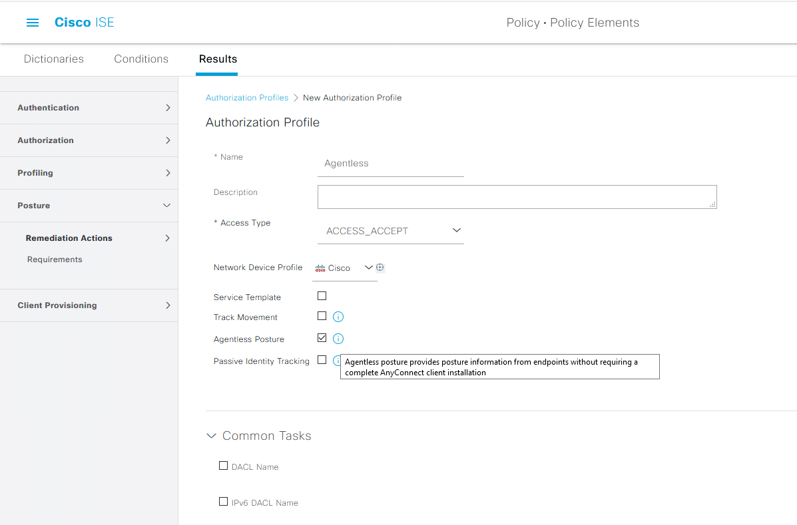The width and height of the screenshot is (797, 525).
Task: Click info icon next to Agentless Posture
Action: point(338,339)
